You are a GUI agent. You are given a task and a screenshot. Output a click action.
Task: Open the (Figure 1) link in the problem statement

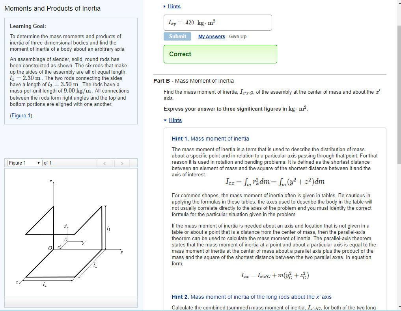tap(21, 115)
